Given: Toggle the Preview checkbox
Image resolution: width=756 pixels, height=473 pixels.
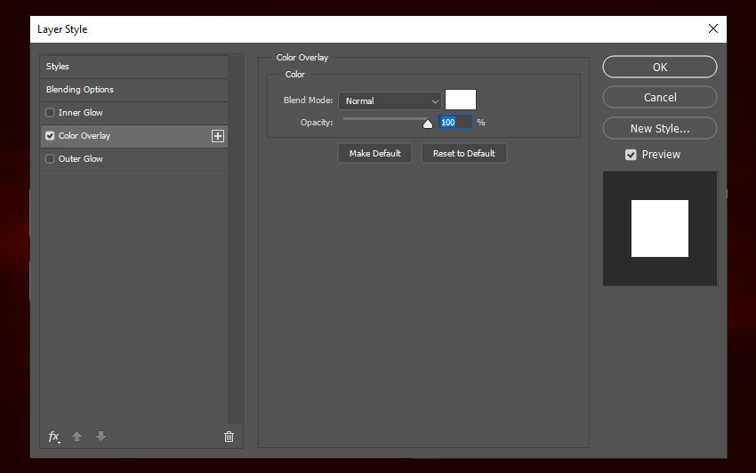Looking at the screenshot, I should [x=631, y=155].
